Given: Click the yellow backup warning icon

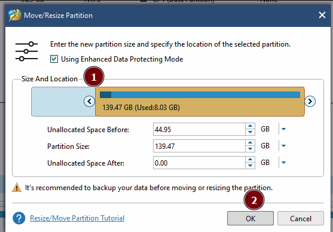Looking at the screenshot, I should 17,187.
